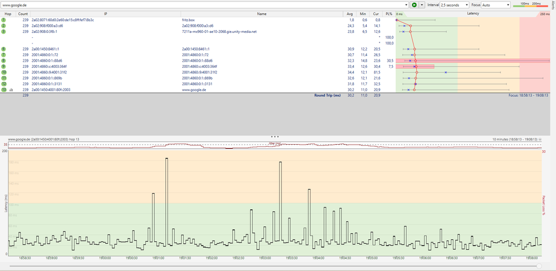The width and height of the screenshot is (556, 271).
Task: Click hop 13 green circle icon
Action: 3,90
